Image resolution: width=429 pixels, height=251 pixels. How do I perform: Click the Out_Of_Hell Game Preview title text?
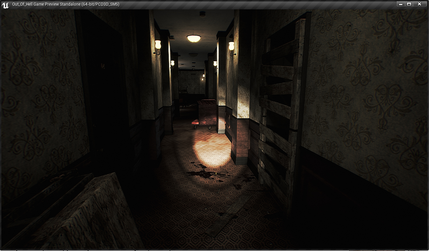tap(66, 4)
